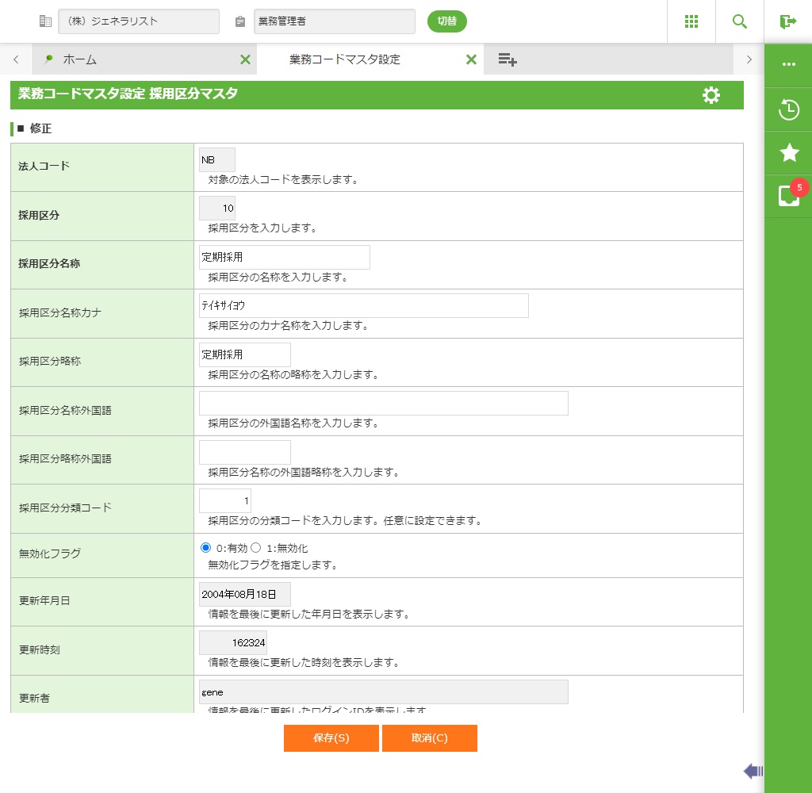
Task: Open settings gear in page header
Action: (x=711, y=95)
